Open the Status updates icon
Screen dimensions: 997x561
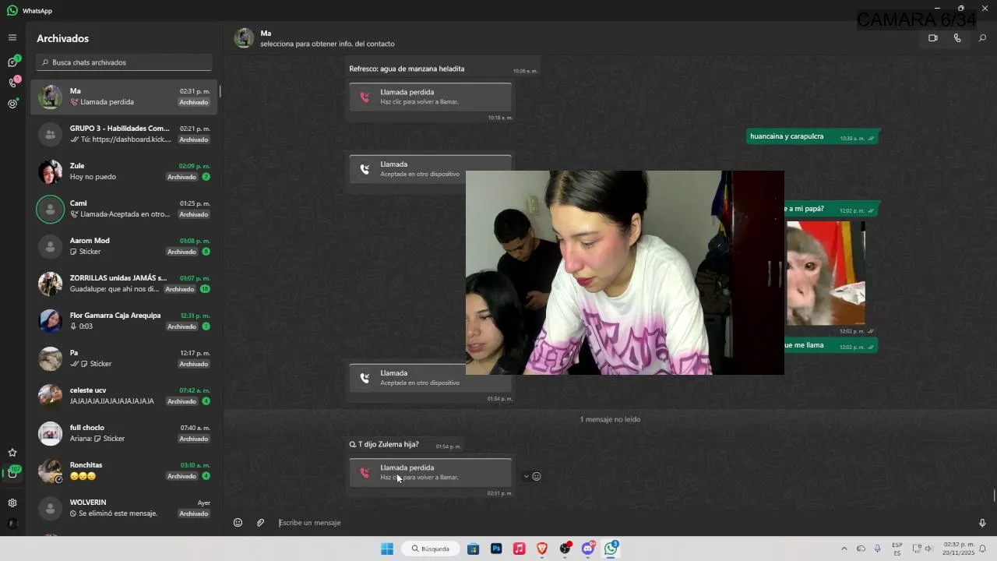12,104
